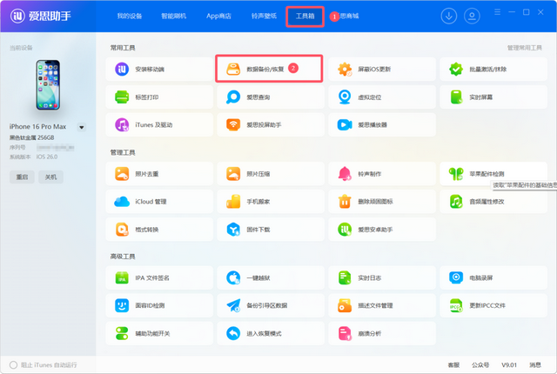Expand the iPhone 16 Pro Max device dropdown
557x374 pixels.
(81, 127)
